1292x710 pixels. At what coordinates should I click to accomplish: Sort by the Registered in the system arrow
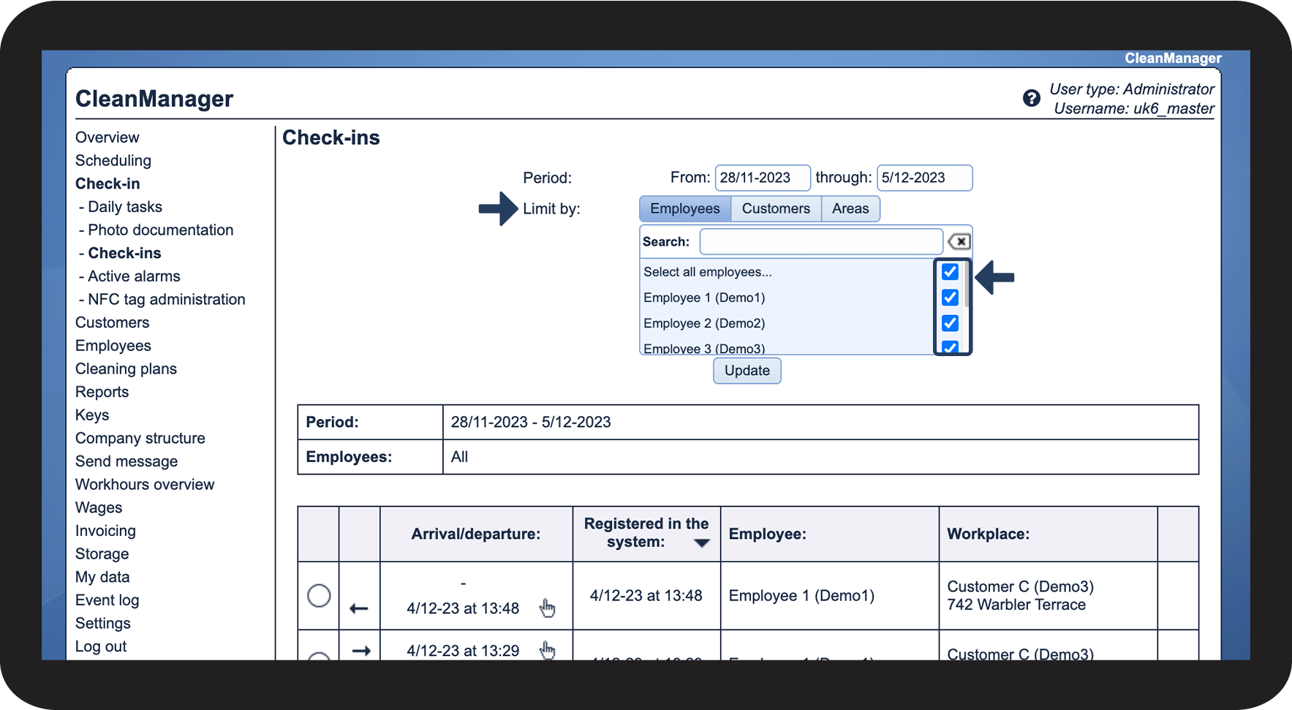pos(702,543)
